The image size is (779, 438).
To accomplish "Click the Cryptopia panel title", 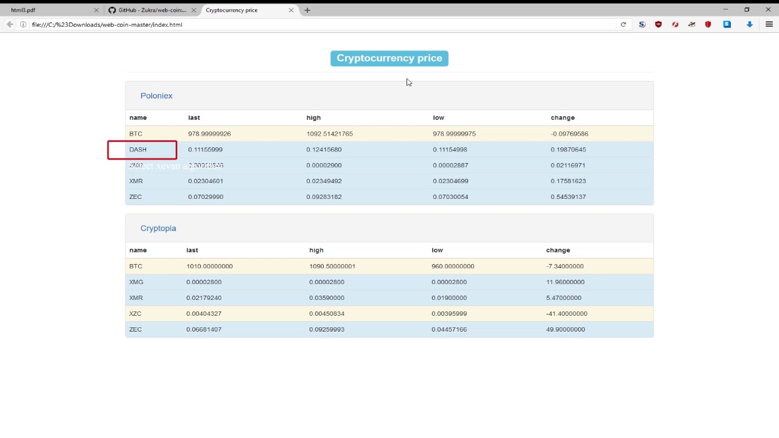I will (158, 228).
